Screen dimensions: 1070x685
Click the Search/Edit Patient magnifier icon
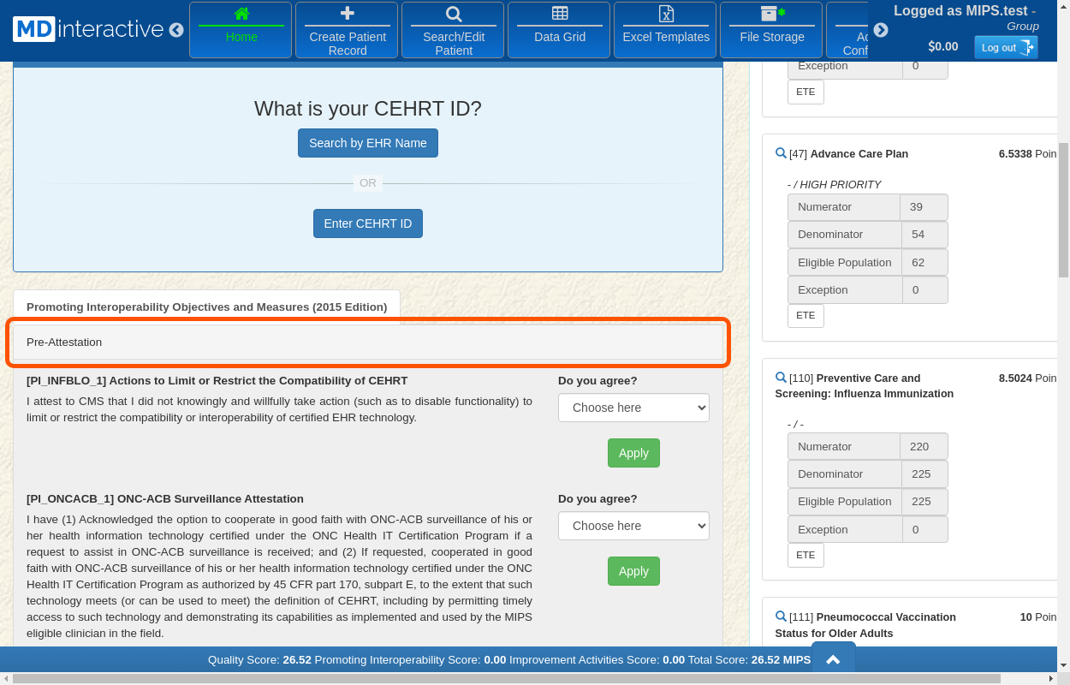click(454, 14)
